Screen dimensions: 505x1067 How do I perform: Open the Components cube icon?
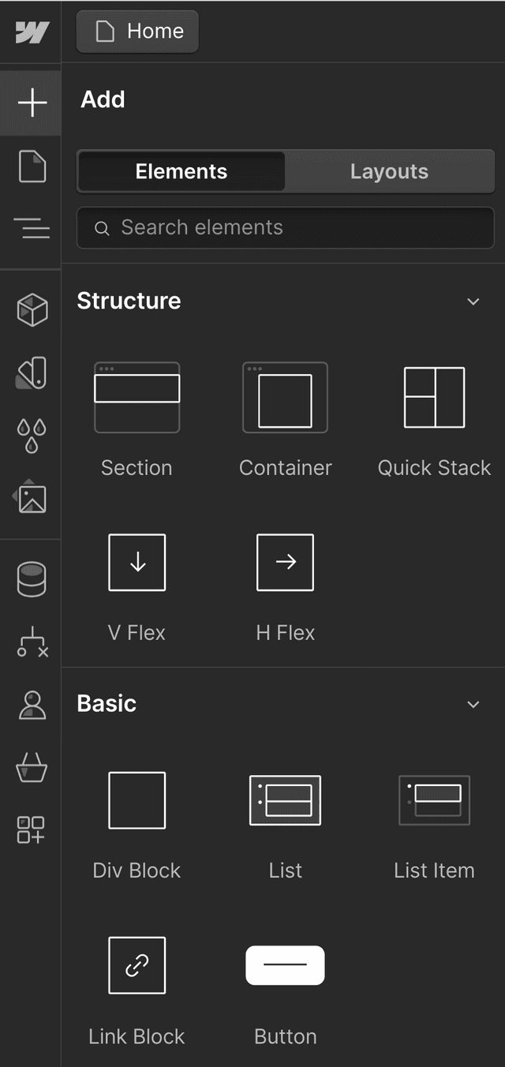(32, 309)
